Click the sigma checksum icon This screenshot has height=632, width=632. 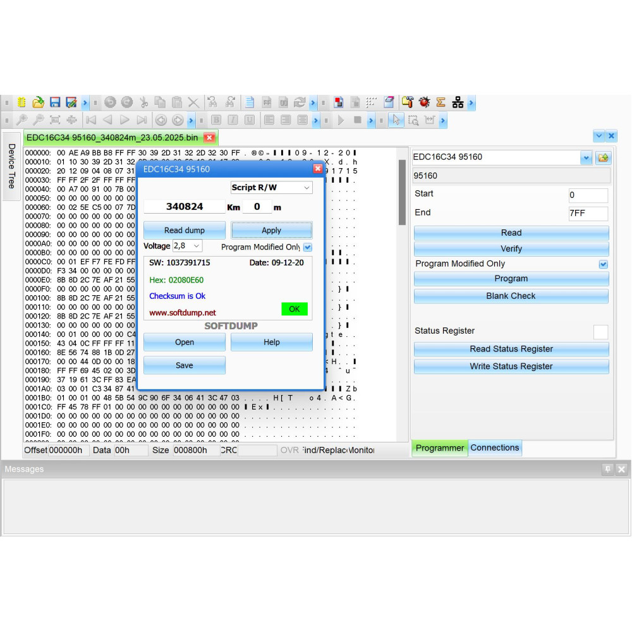coord(441,102)
